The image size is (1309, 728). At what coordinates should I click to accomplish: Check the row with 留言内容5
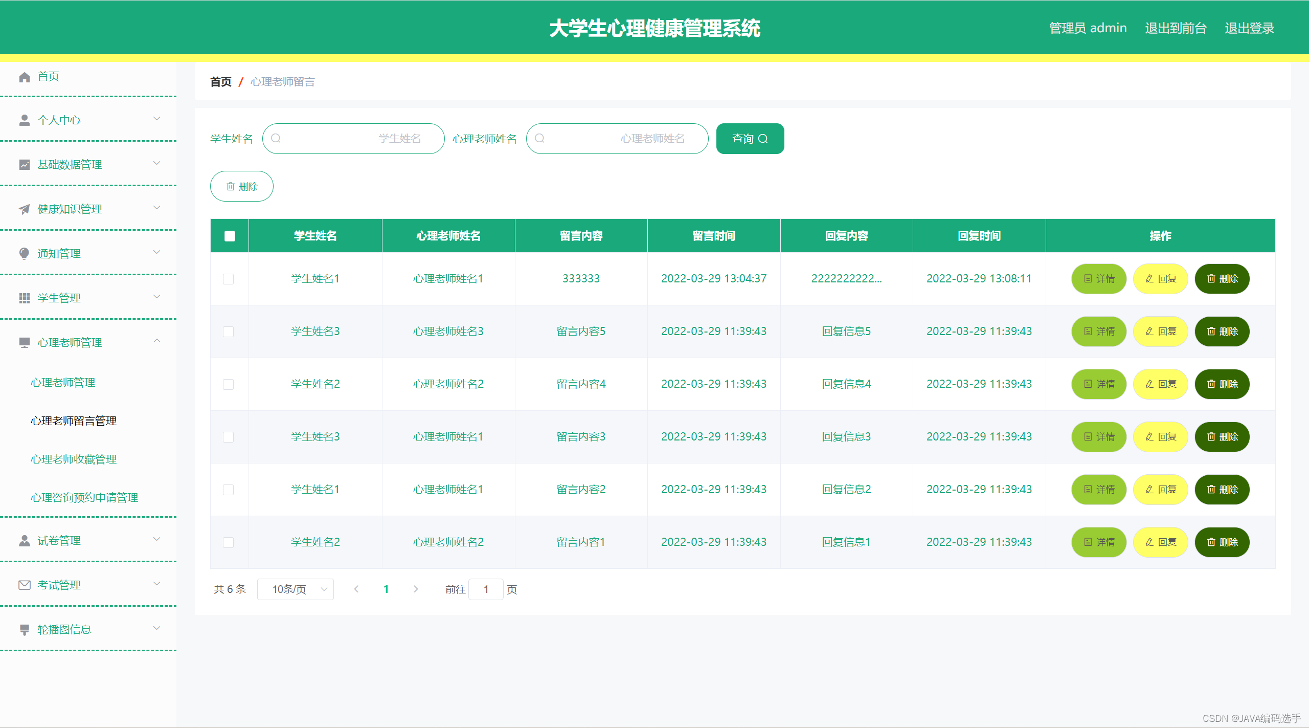click(x=229, y=332)
